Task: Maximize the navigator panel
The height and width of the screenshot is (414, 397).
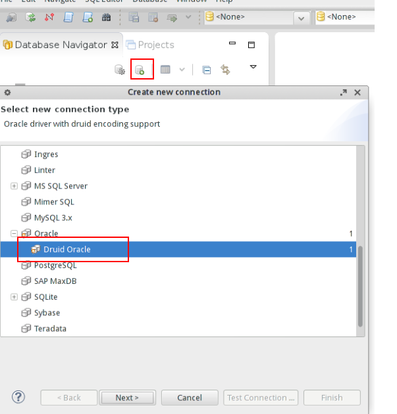Action: click(251, 45)
